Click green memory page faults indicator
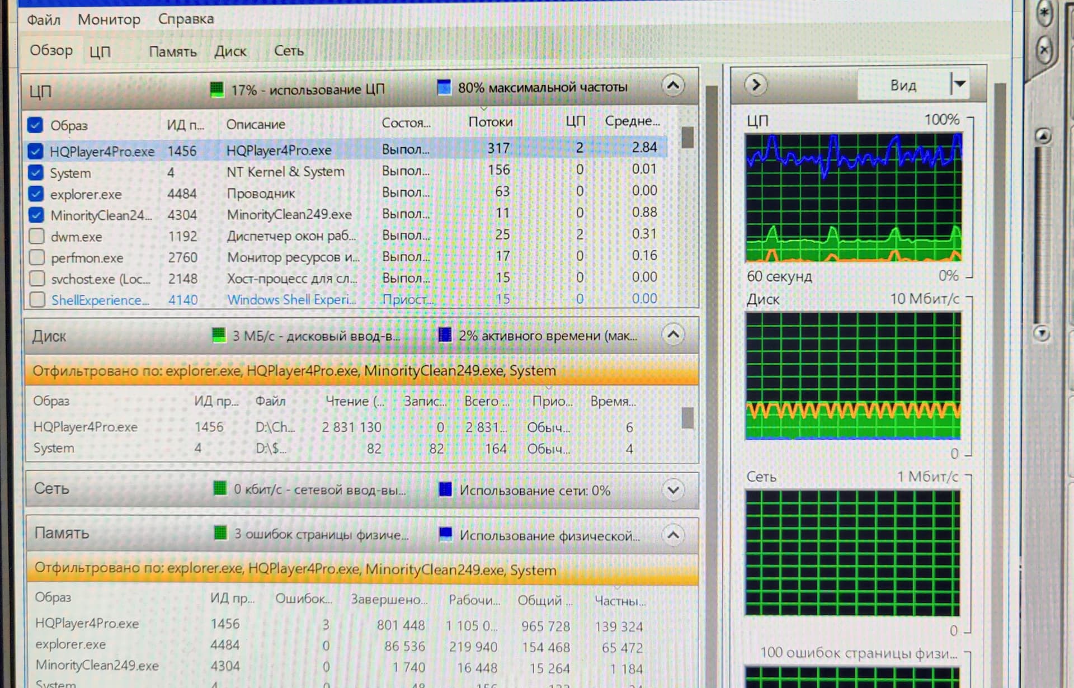 pyautogui.click(x=220, y=533)
